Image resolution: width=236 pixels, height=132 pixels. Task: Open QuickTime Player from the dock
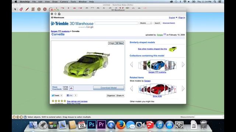[111, 125]
